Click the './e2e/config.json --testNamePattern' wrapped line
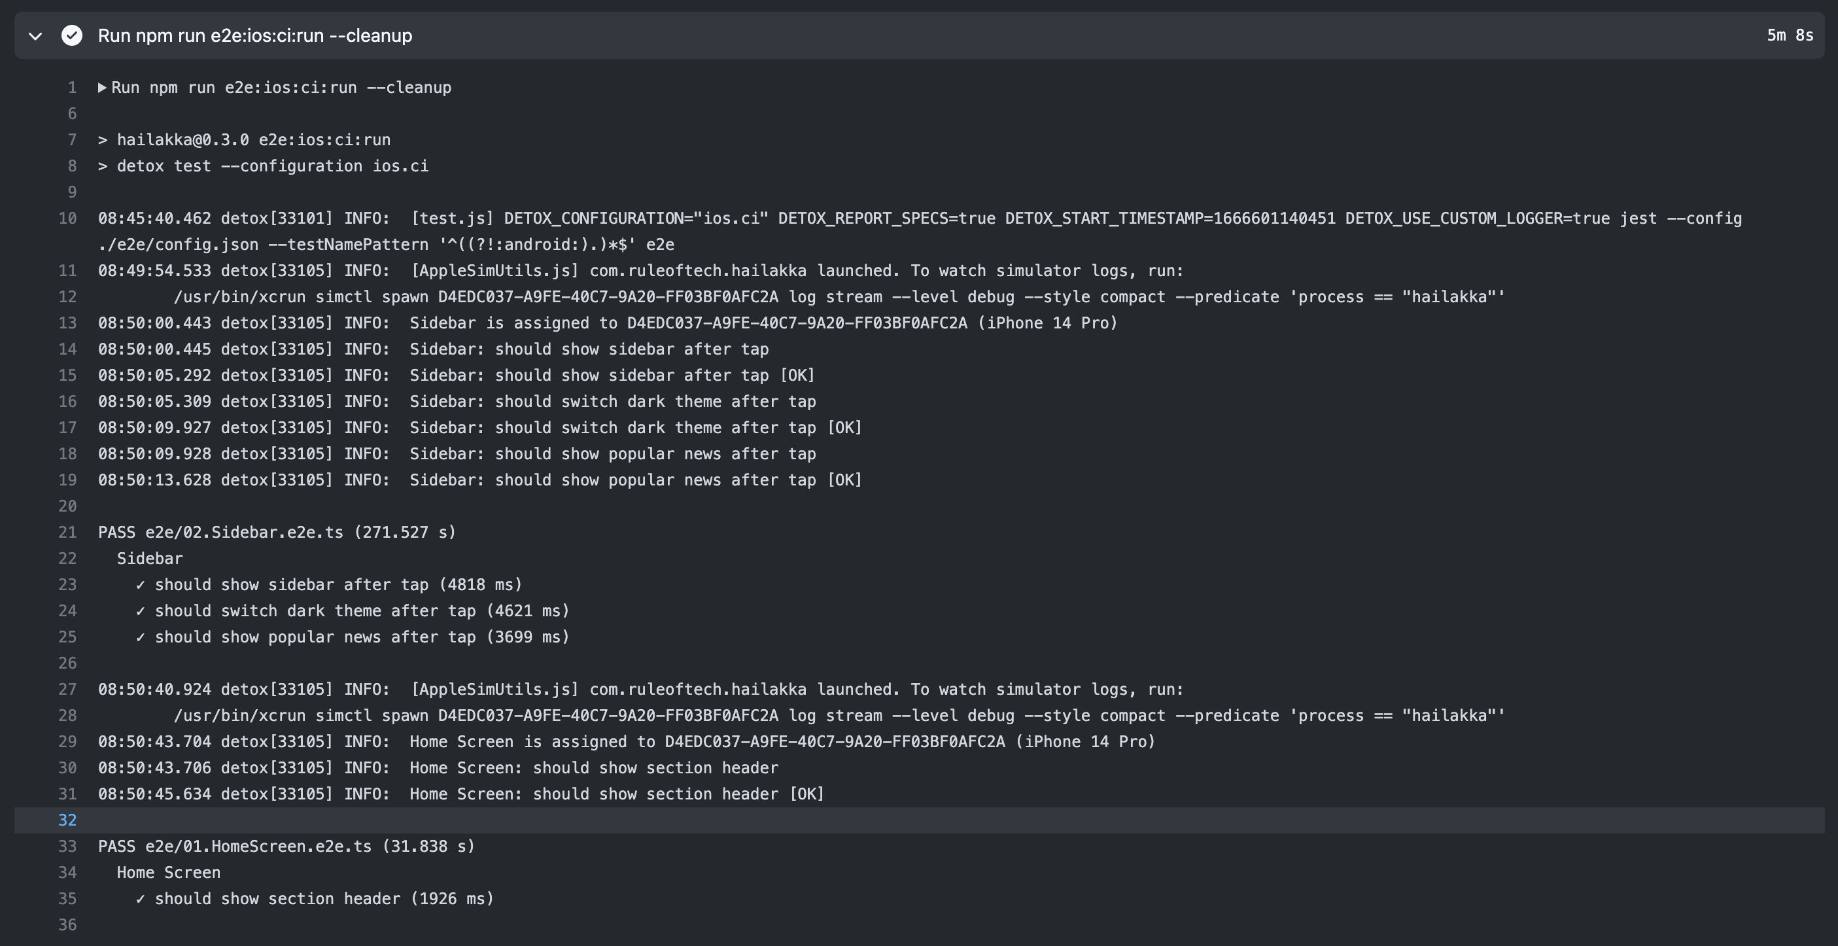 point(386,245)
